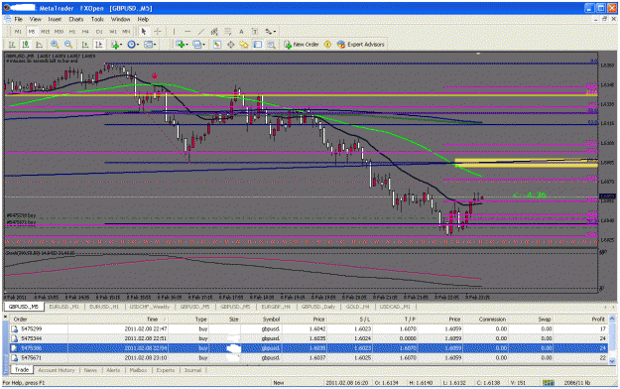
Task: Sort orders by the Symbol column
Action: tap(271, 319)
